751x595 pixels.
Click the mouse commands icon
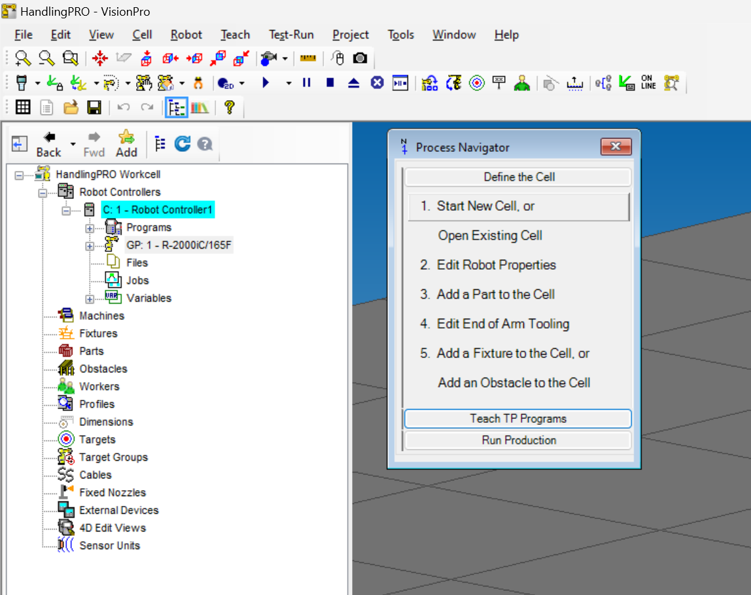coord(338,58)
